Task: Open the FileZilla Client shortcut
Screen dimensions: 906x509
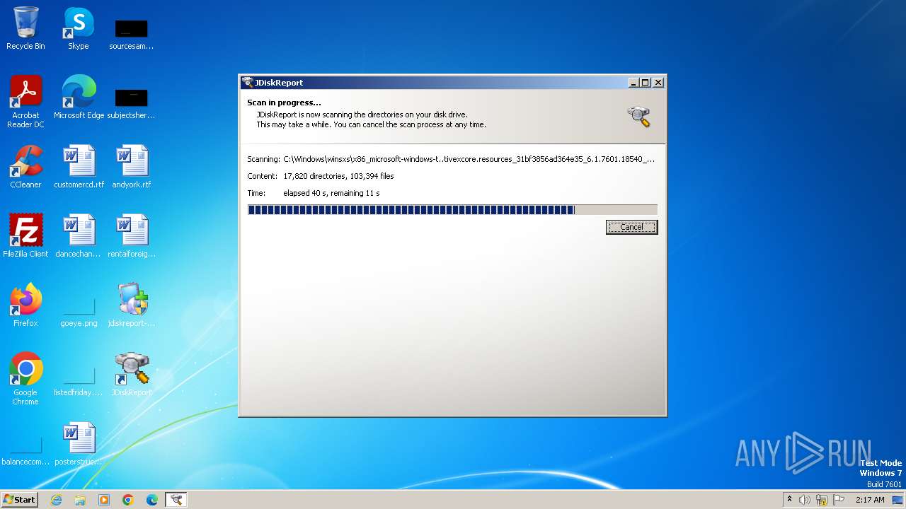Action: [x=25, y=236]
